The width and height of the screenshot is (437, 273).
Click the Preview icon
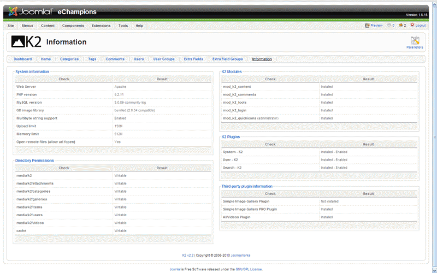pos(367,25)
